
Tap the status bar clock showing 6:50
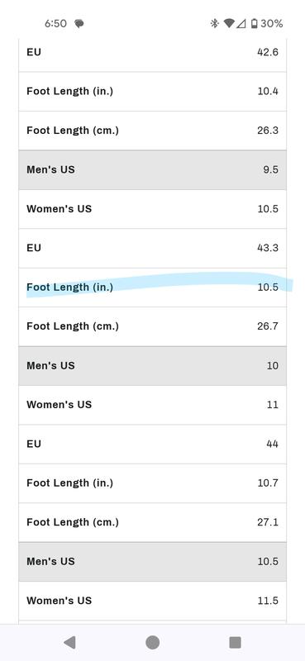click(55, 24)
